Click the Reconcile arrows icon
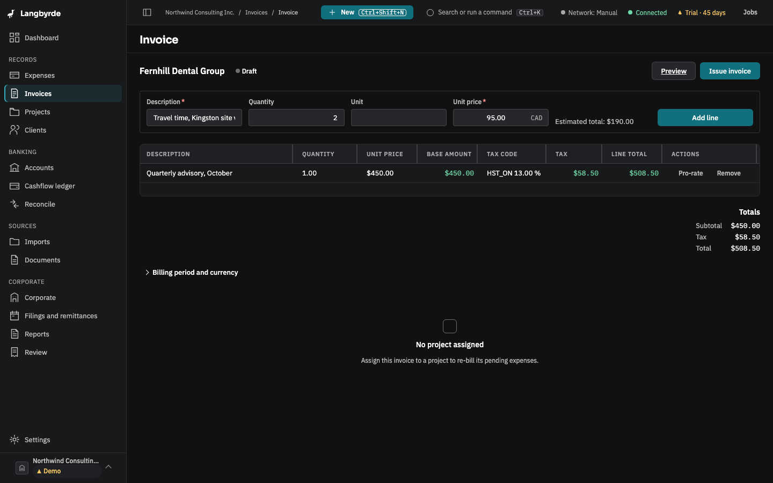Viewport: 773px width, 483px height. point(14,204)
